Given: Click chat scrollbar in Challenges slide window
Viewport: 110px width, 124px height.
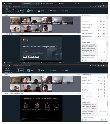Looking at the screenshot, I should point(107,104).
